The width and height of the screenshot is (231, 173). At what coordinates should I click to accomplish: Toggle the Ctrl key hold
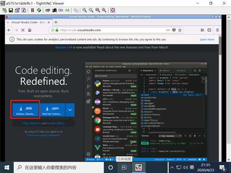click(60, 10)
